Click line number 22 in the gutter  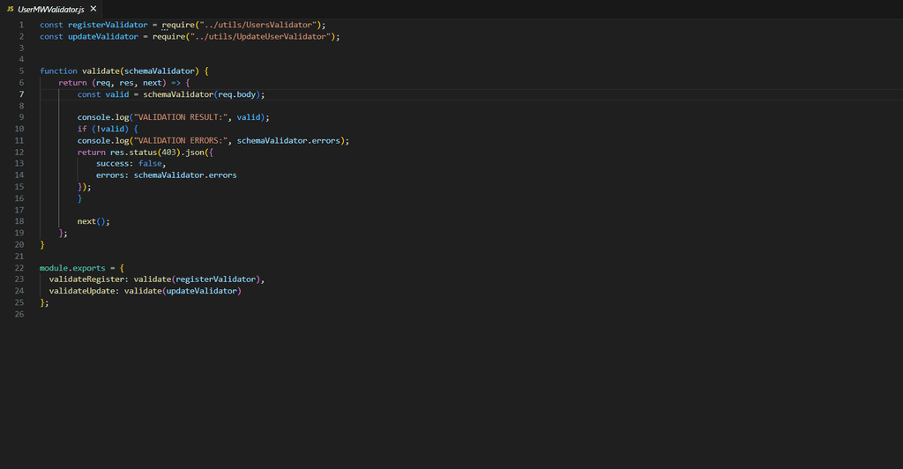[x=19, y=267]
